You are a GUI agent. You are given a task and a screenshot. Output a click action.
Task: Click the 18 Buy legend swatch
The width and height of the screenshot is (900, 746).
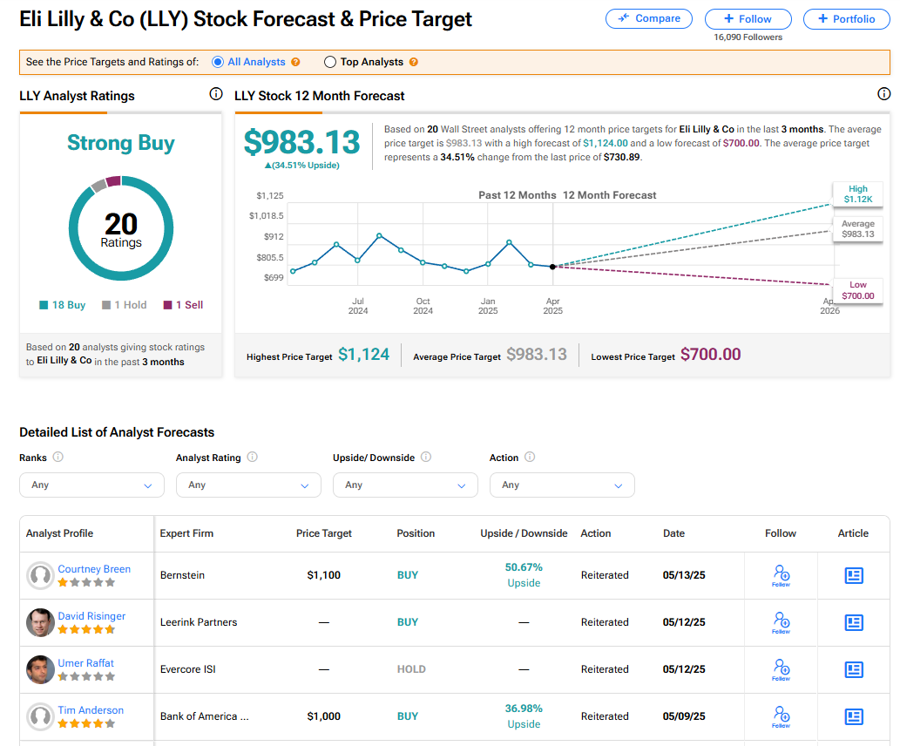click(x=44, y=305)
